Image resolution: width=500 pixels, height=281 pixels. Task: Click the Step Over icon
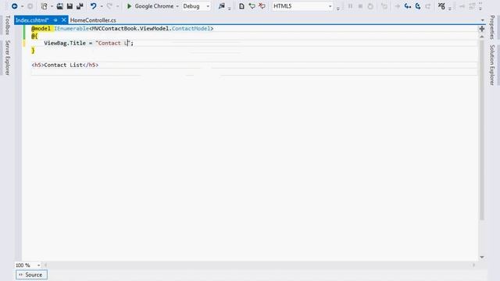418,6
